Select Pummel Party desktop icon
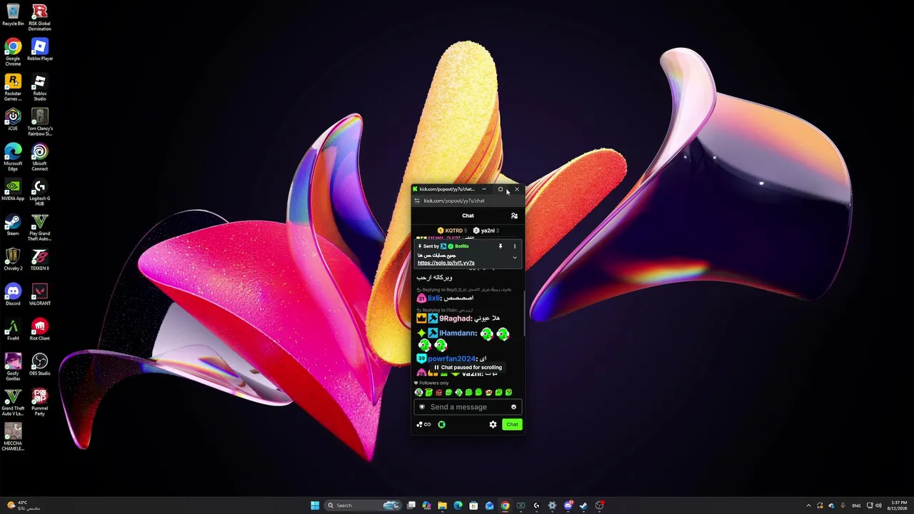The height and width of the screenshot is (514, 914). click(39, 402)
